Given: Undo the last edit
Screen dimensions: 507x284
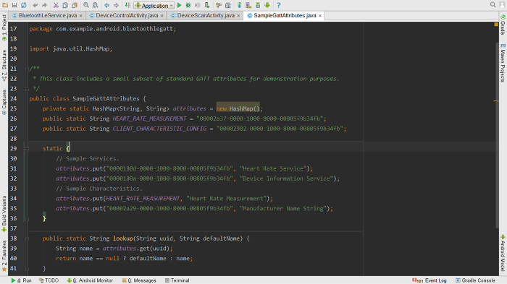Looking at the screenshot, I should point(35,5).
